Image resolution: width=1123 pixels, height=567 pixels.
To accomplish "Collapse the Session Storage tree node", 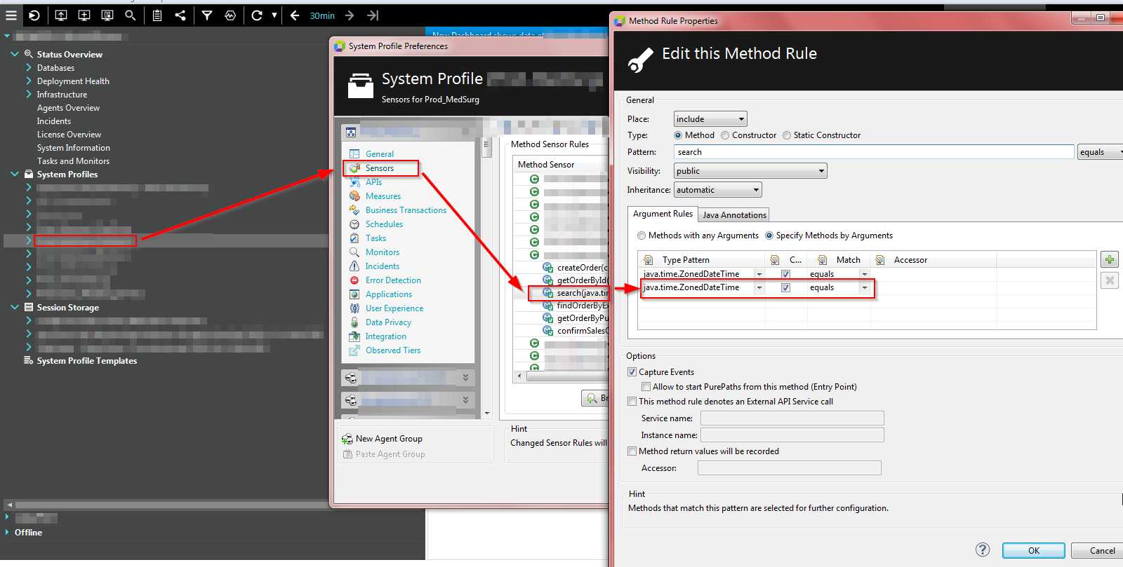I will (x=15, y=307).
